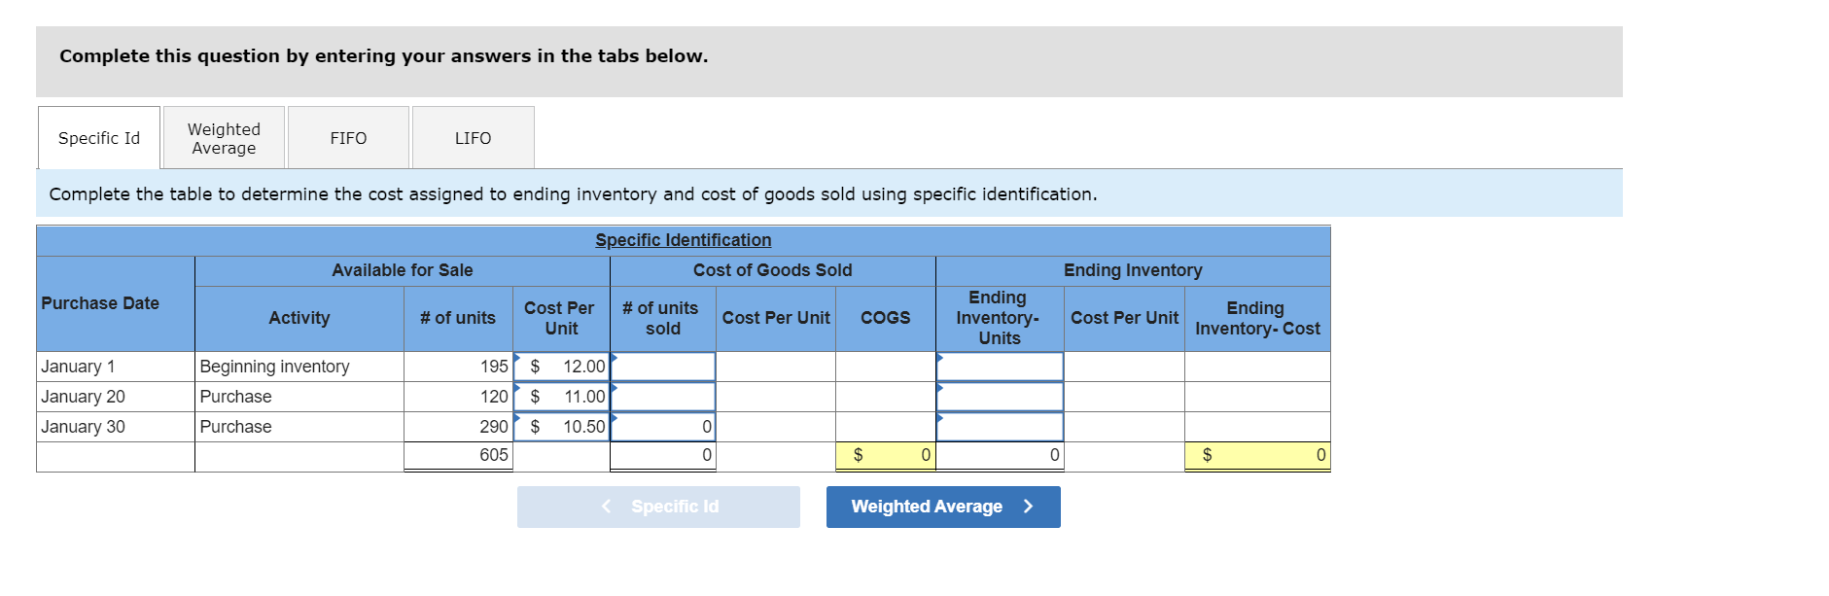This screenshot has width=1829, height=596.
Task: Click the Ending Inventory- Cost column header
Action: click(x=1257, y=318)
